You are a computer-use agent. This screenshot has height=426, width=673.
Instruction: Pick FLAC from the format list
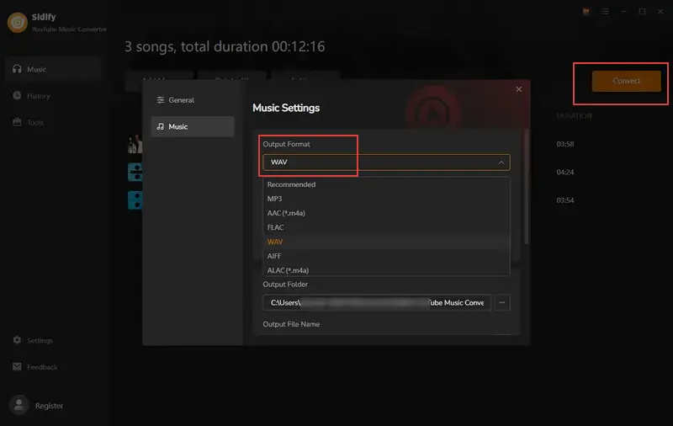386,227
